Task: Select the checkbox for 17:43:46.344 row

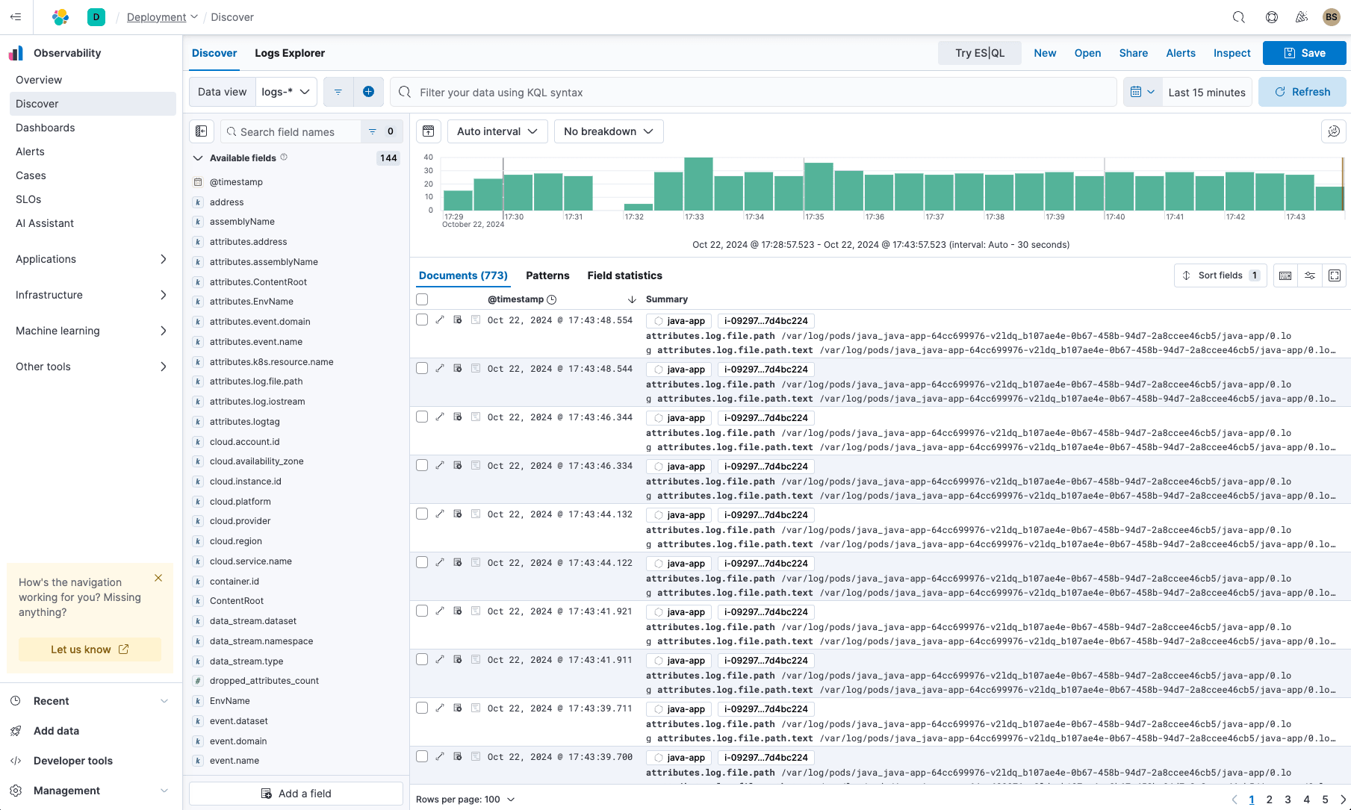Action: click(x=422, y=417)
